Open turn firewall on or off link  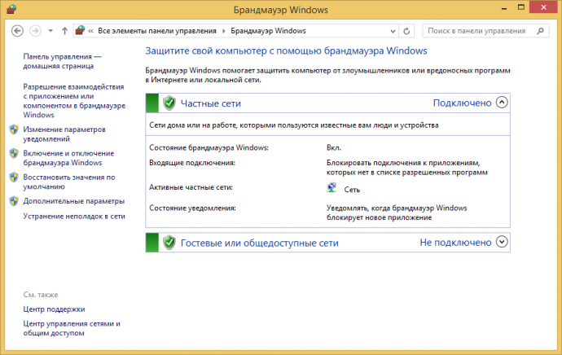coord(68,158)
